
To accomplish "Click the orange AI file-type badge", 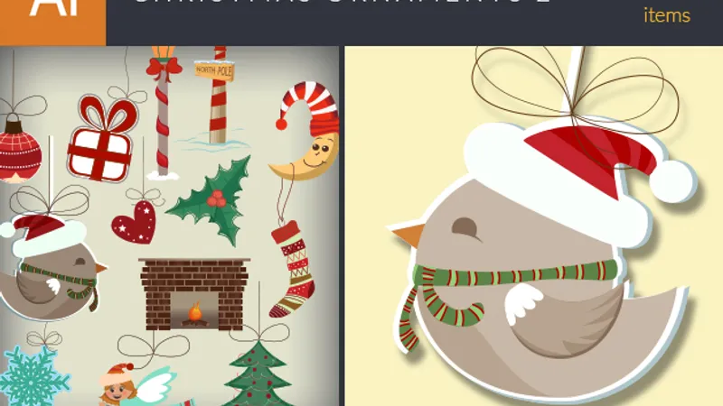I will click(x=52, y=23).
